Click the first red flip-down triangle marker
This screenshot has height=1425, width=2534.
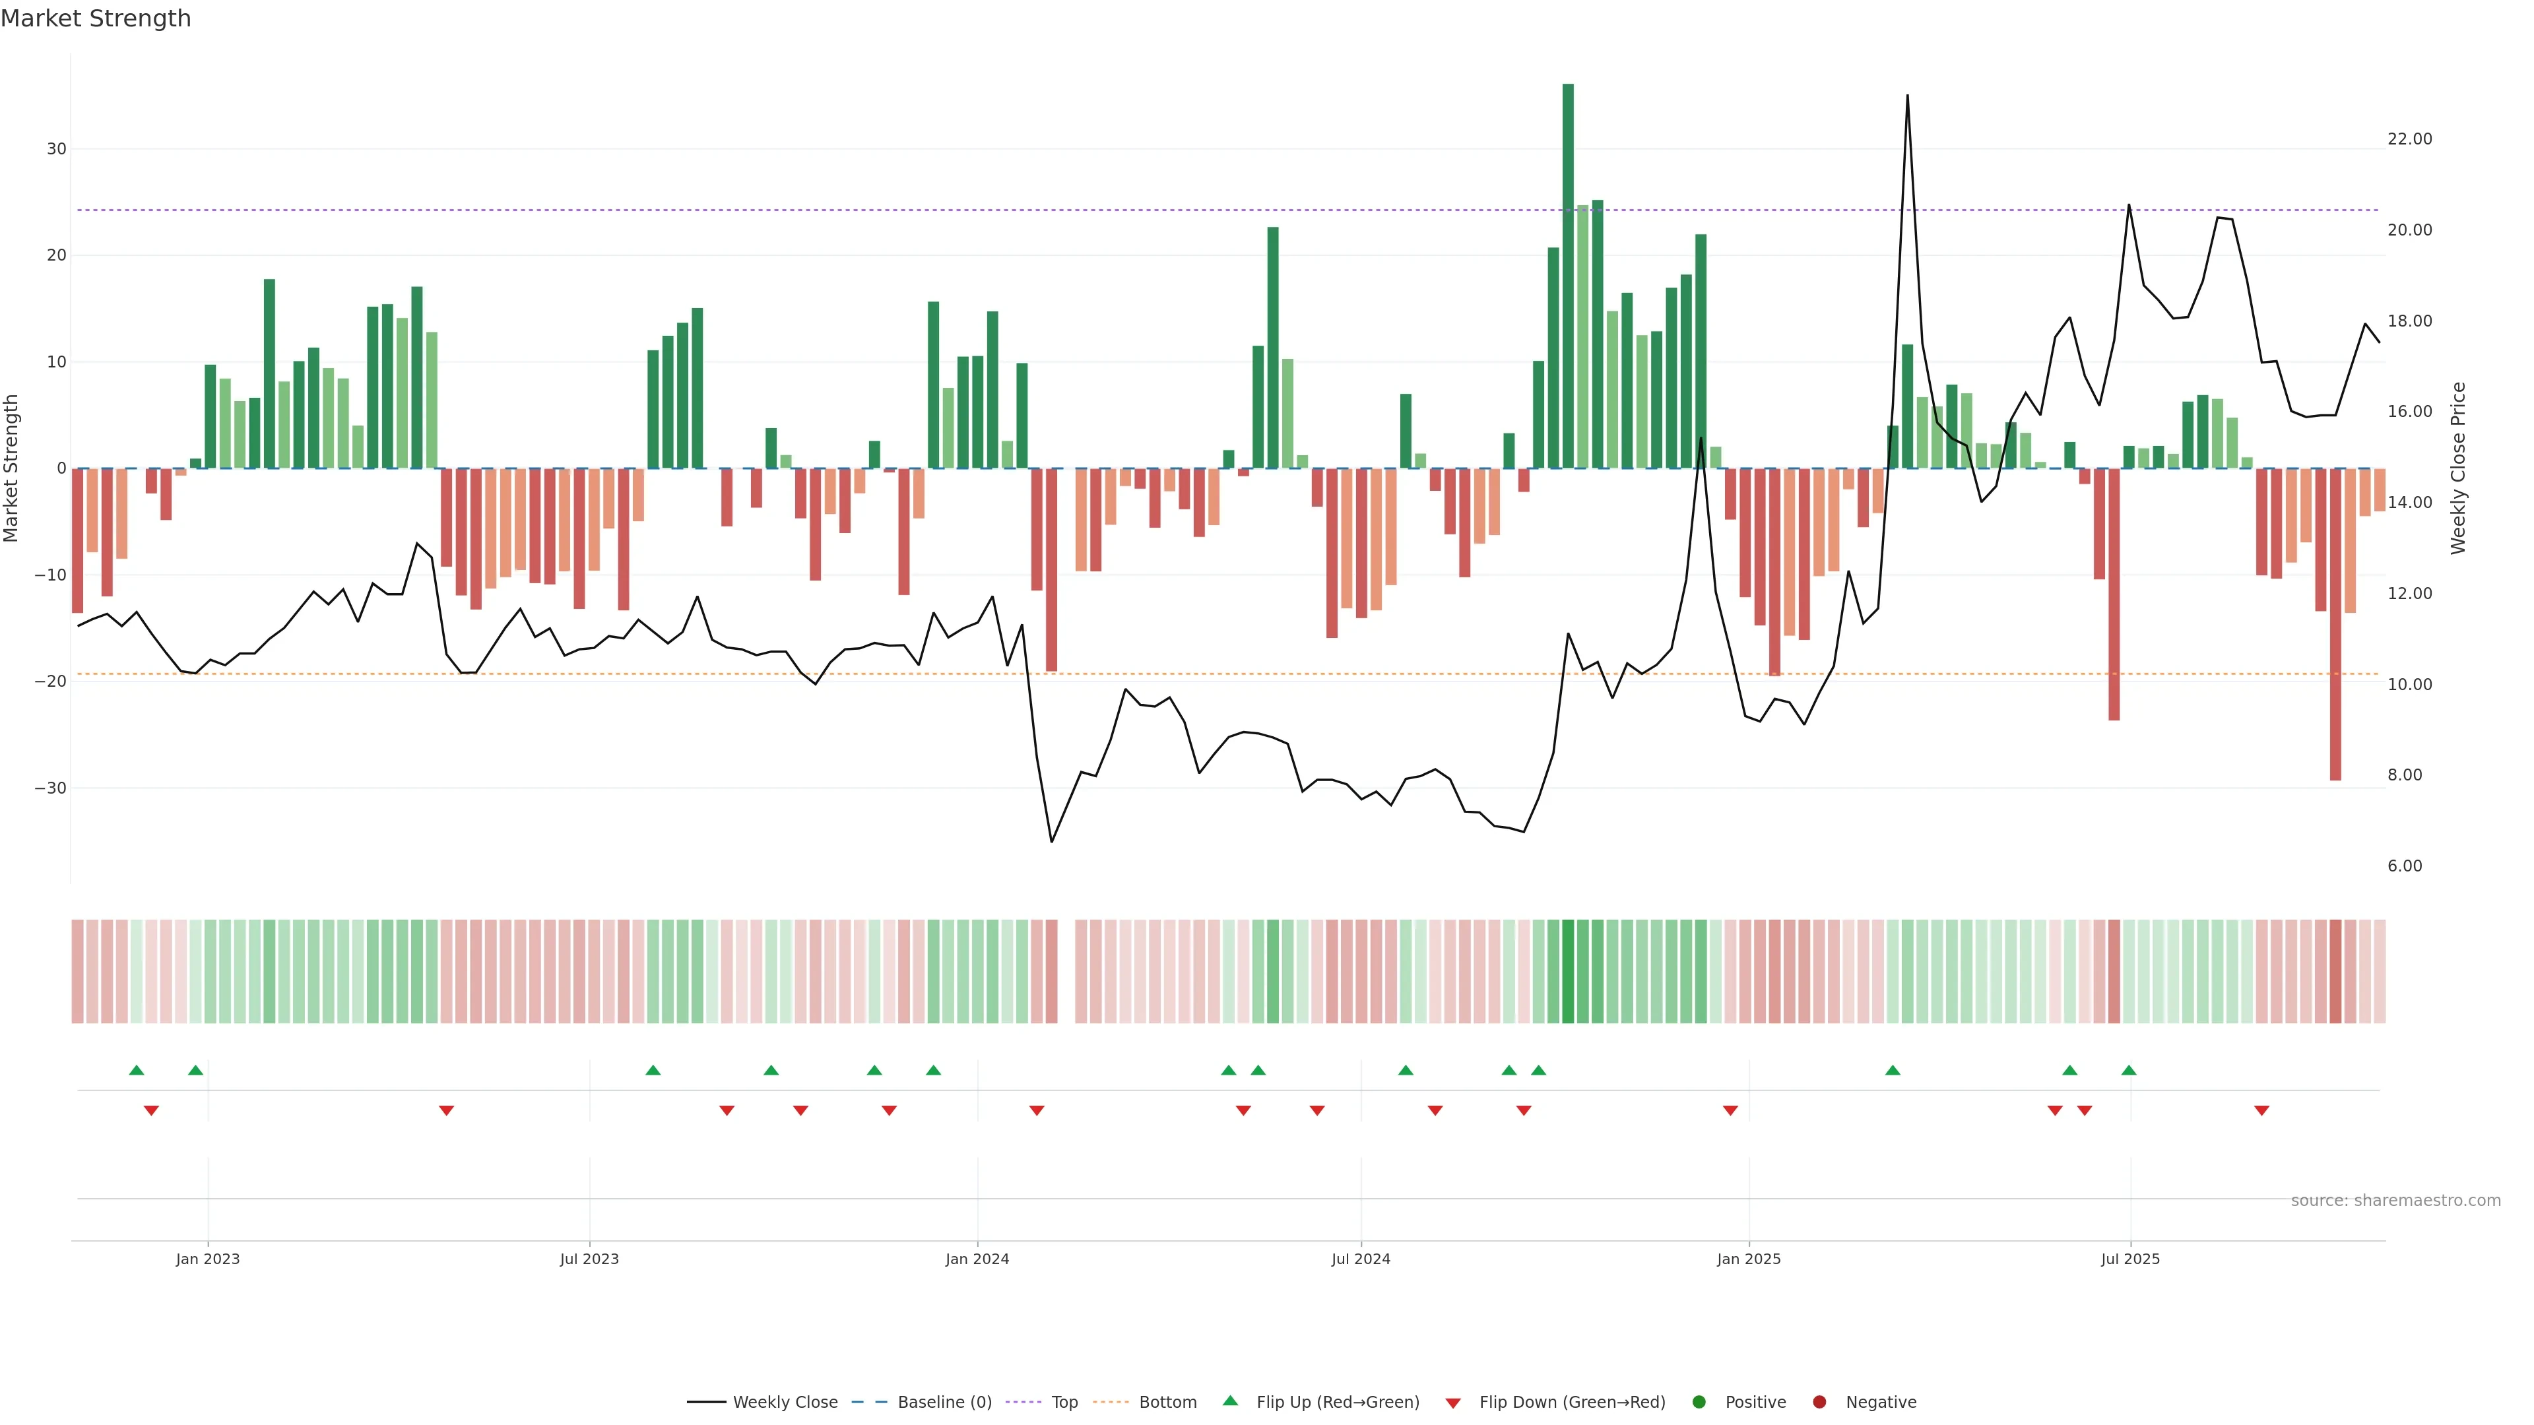[x=152, y=1110]
